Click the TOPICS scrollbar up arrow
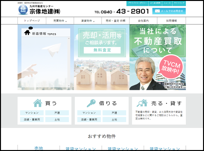This screenshot has width=204, height=151. [x=69, y=38]
